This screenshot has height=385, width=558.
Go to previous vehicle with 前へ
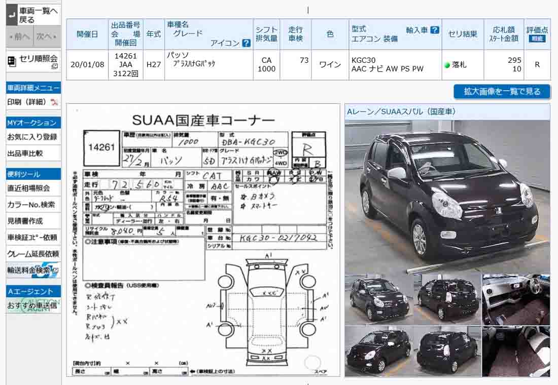pos(20,36)
